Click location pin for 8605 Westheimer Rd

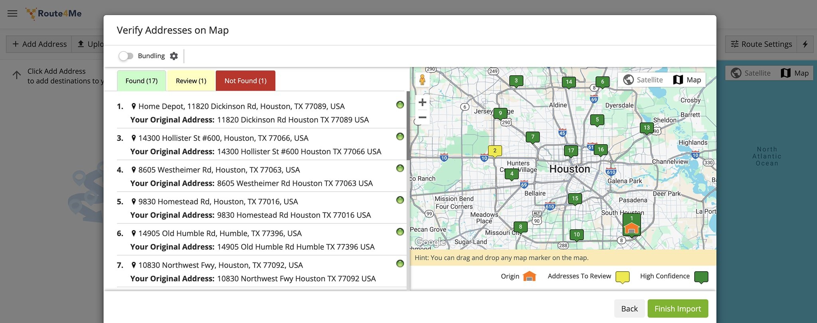[134, 170]
